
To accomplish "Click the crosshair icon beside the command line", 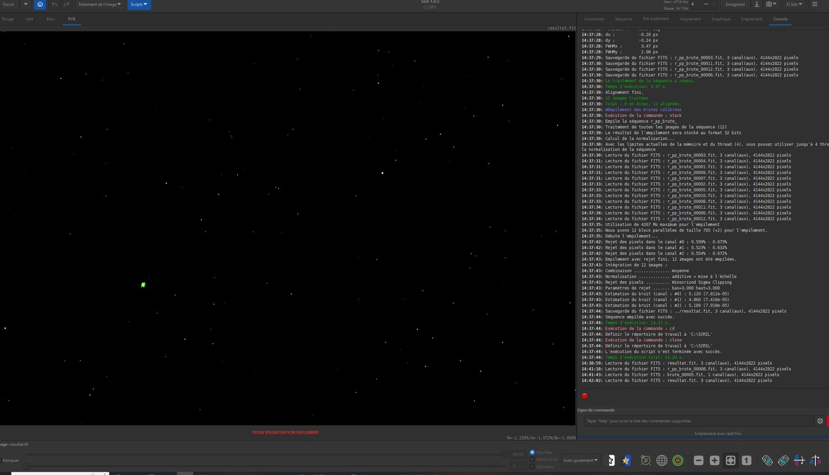I will click(820, 421).
